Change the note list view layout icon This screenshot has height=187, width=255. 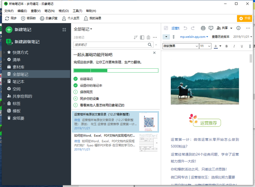coord(142,38)
